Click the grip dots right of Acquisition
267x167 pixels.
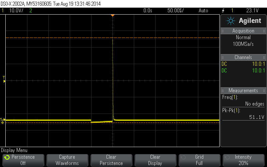point(264,31)
